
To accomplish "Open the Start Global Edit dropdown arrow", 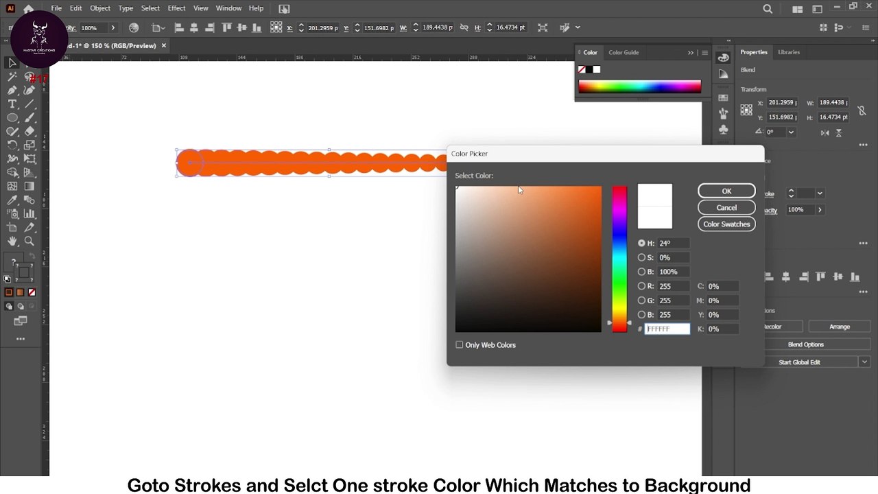I will click(864, 362).
